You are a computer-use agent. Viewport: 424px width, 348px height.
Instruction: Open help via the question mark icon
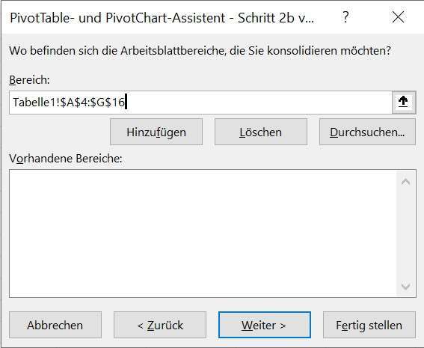(x=345, y=17)
